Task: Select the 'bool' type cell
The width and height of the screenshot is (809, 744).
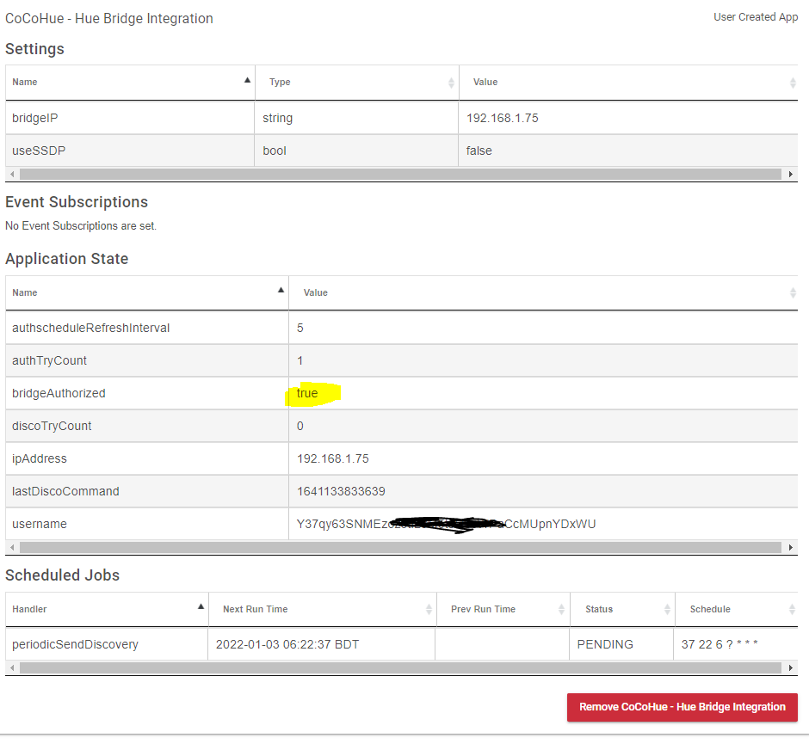Action: (275, 151)
